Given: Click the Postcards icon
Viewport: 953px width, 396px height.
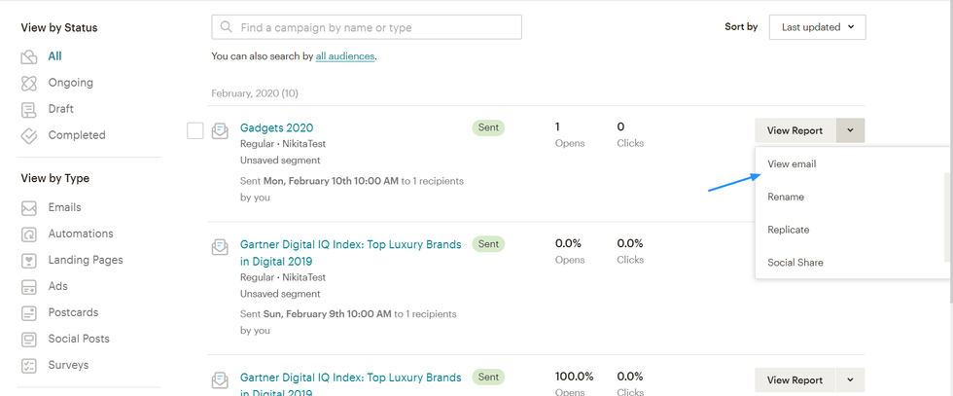Looking at the screenshot, I should 29,312.
